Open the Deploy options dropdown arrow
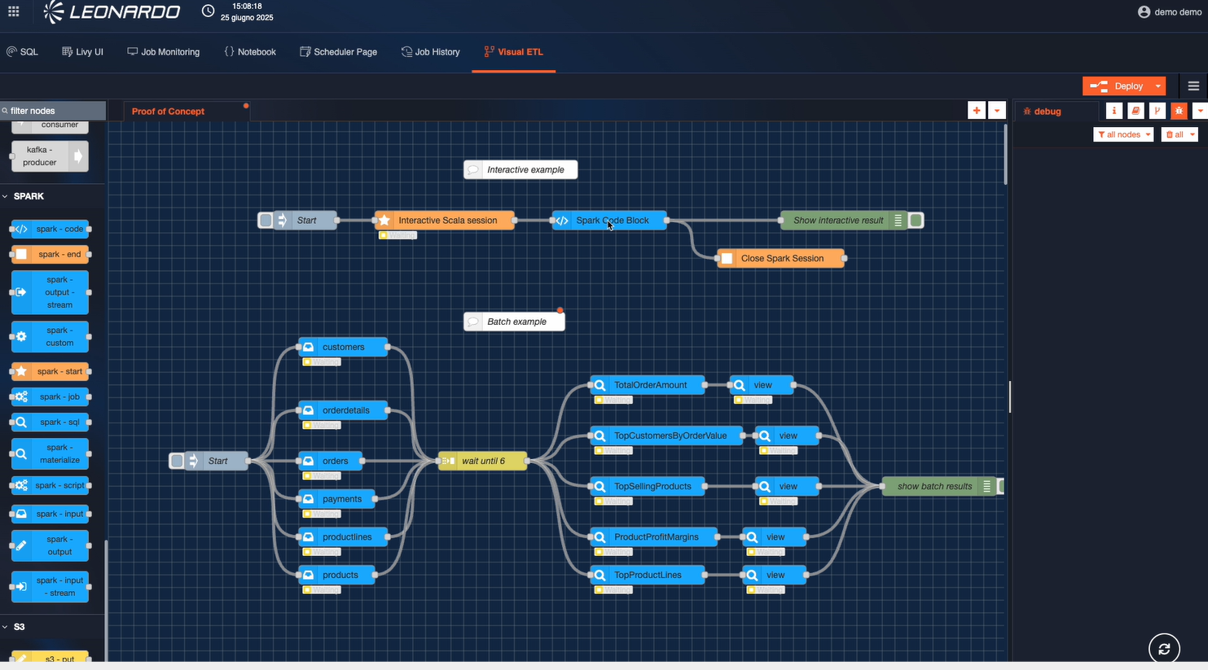The height and width of the screenshot is (670, 1208). 1157,86
